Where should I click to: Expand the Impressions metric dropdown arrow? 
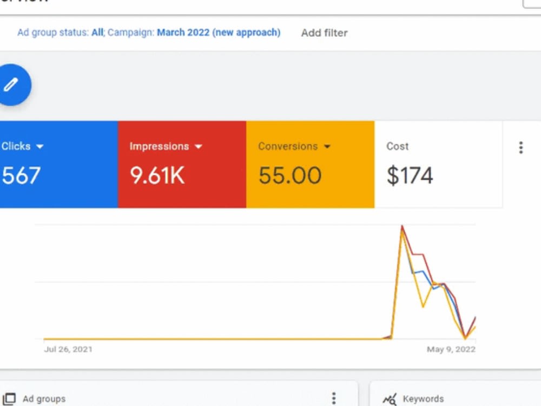click(199, 146)
